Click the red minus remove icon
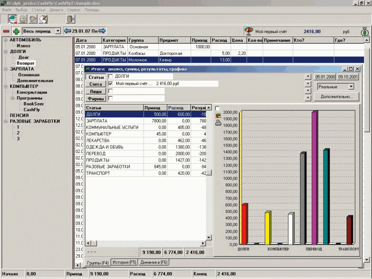 coord(6,31)
